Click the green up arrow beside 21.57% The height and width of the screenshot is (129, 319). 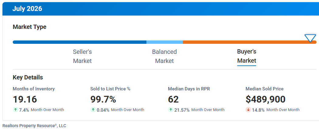click(171, 110)
